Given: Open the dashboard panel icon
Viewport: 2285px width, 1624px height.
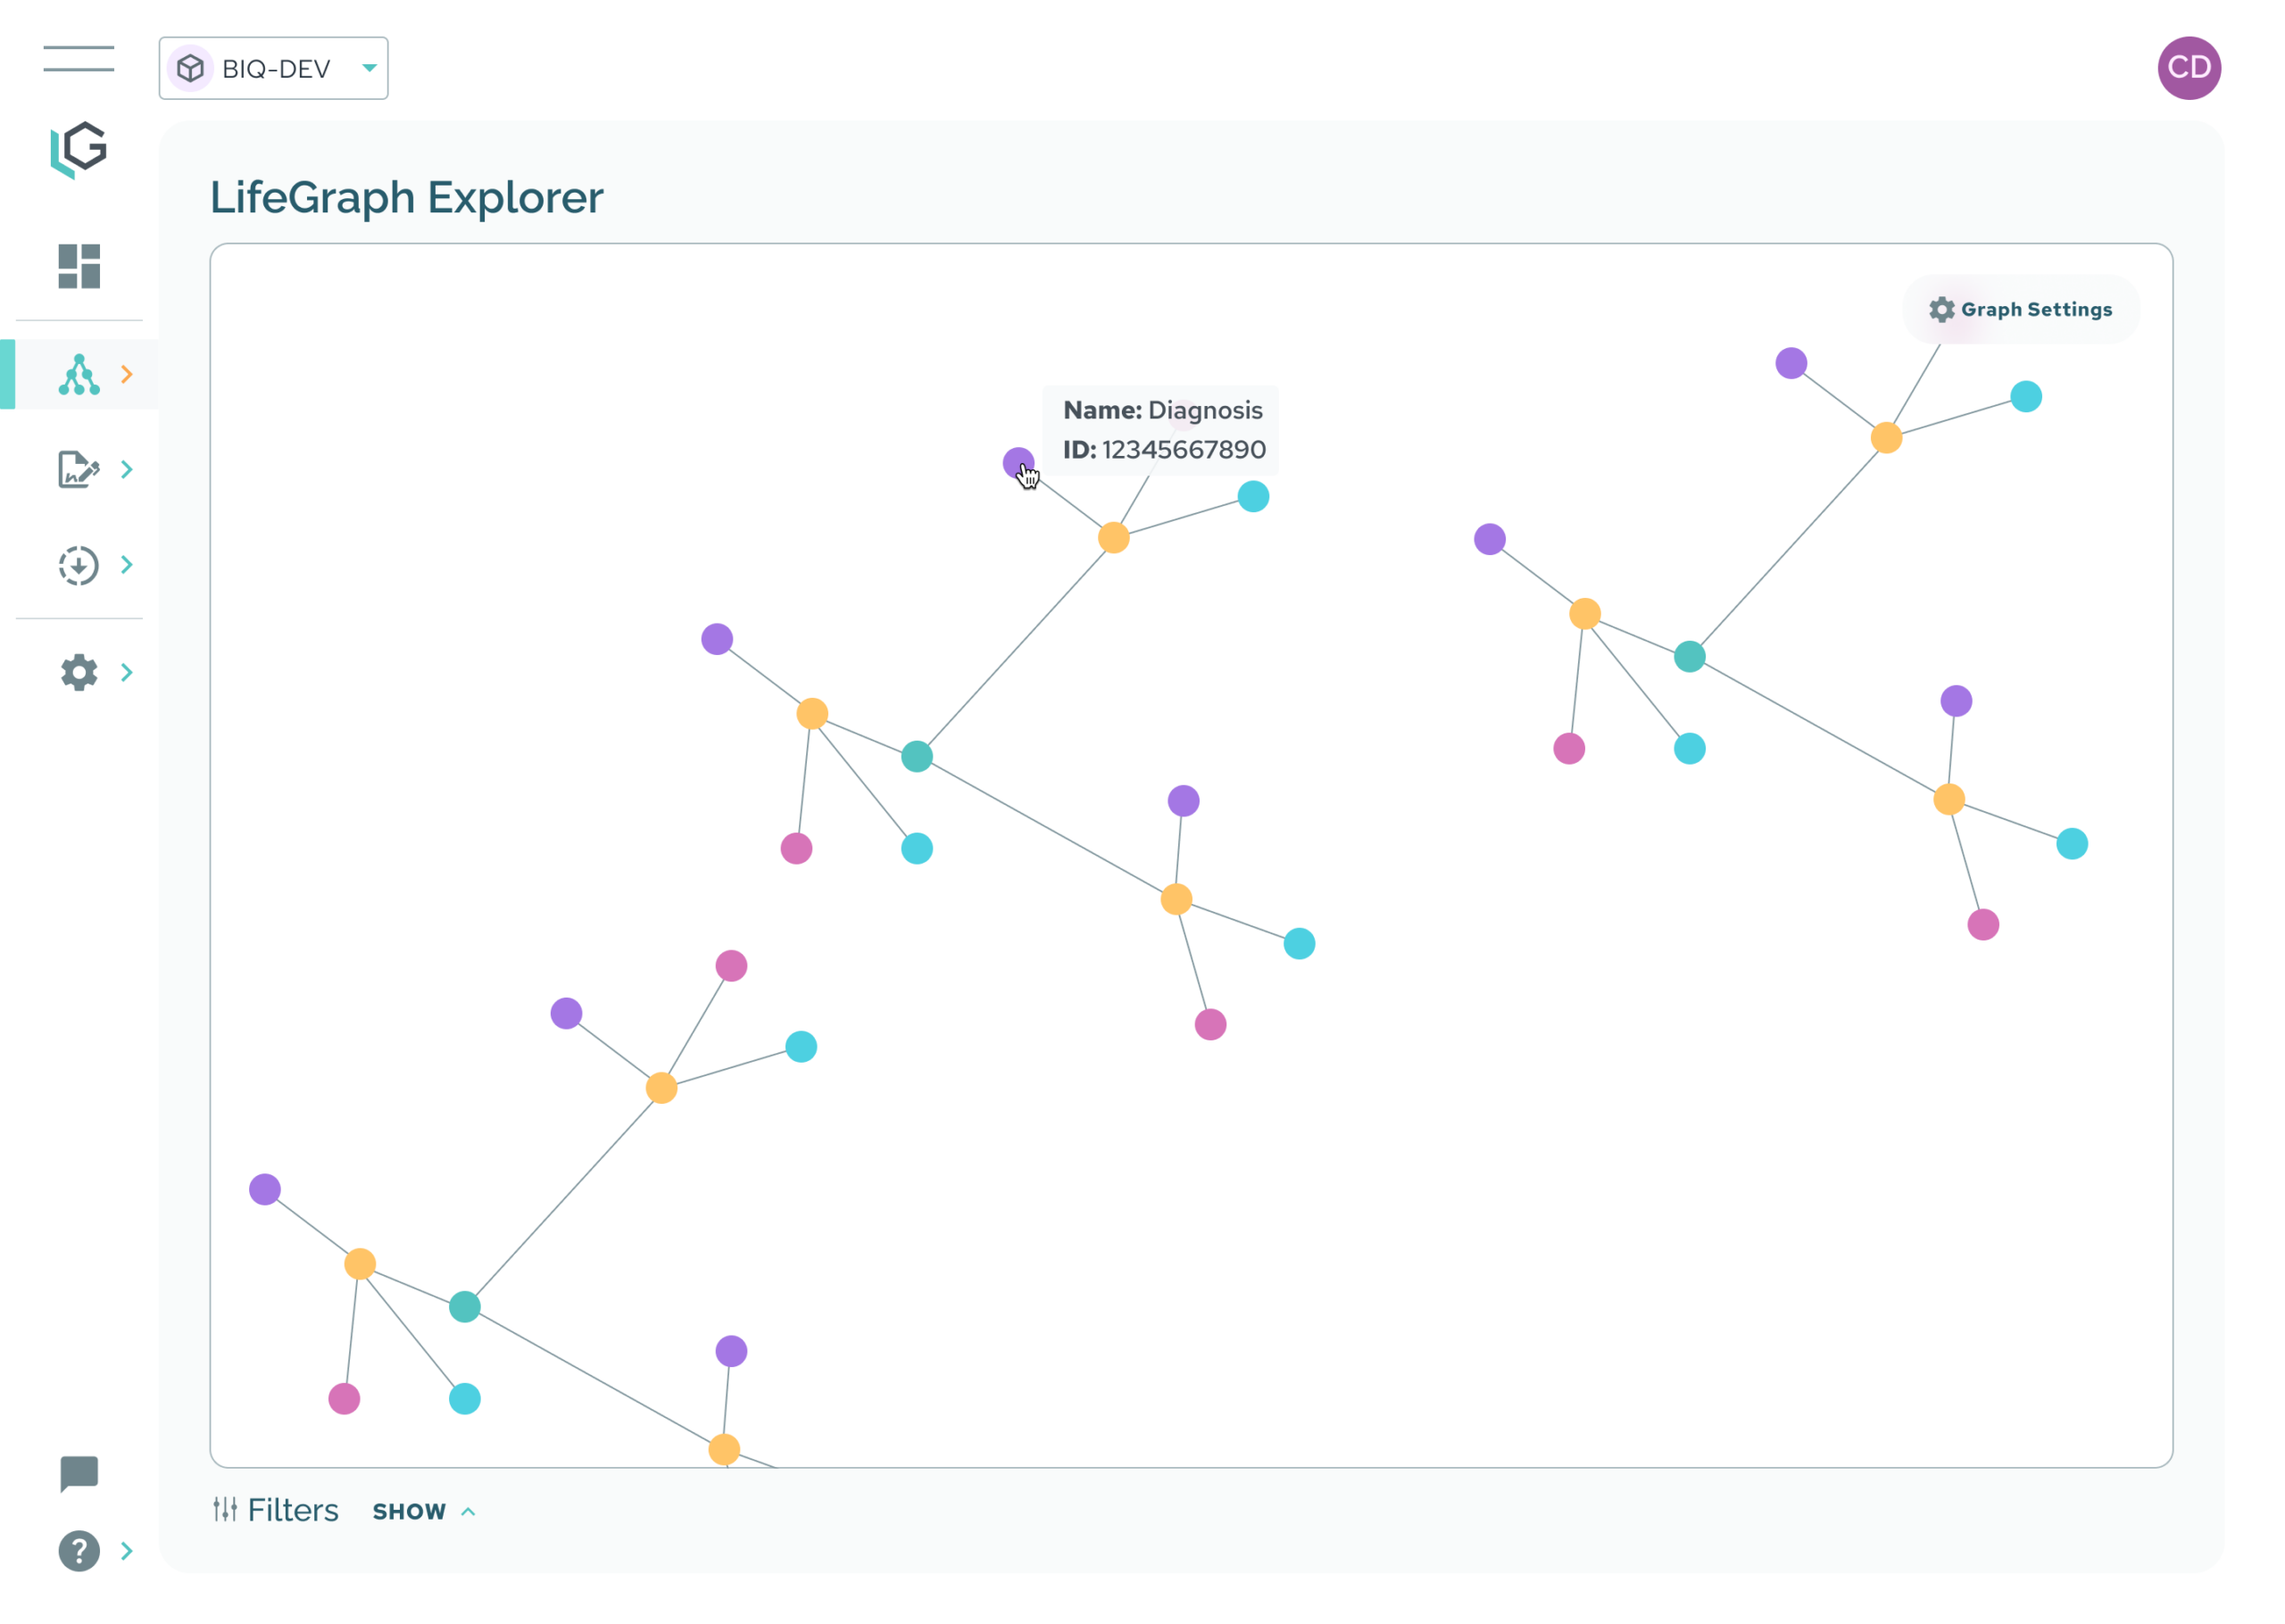Looking at the screenshot, I should (x=80, y=268).
